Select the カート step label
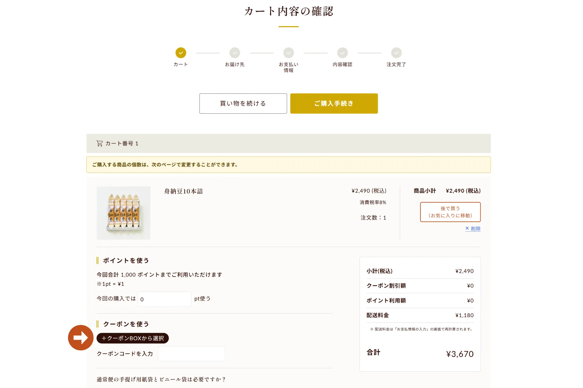 (181, 64)
